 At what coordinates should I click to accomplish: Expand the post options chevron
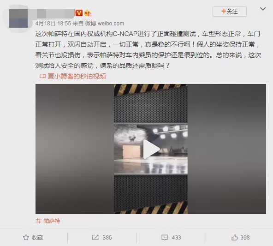pos(263,9)
